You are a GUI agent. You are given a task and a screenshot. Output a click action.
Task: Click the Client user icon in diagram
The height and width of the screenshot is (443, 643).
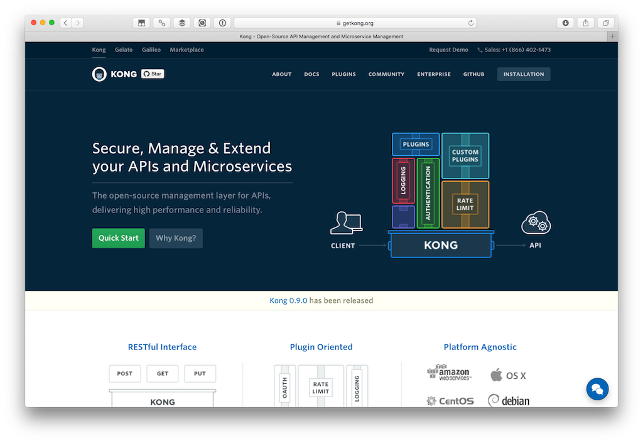(x=346, y=222)
